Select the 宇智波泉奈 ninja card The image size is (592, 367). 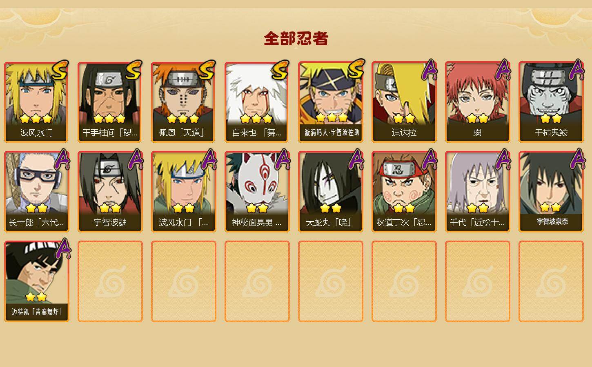(551, 192)
